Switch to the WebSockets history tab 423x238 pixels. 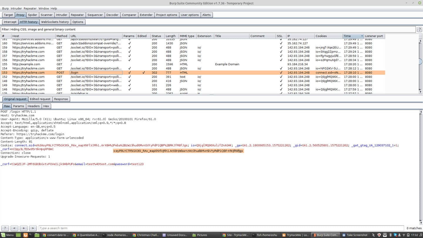tap(55, 22)
